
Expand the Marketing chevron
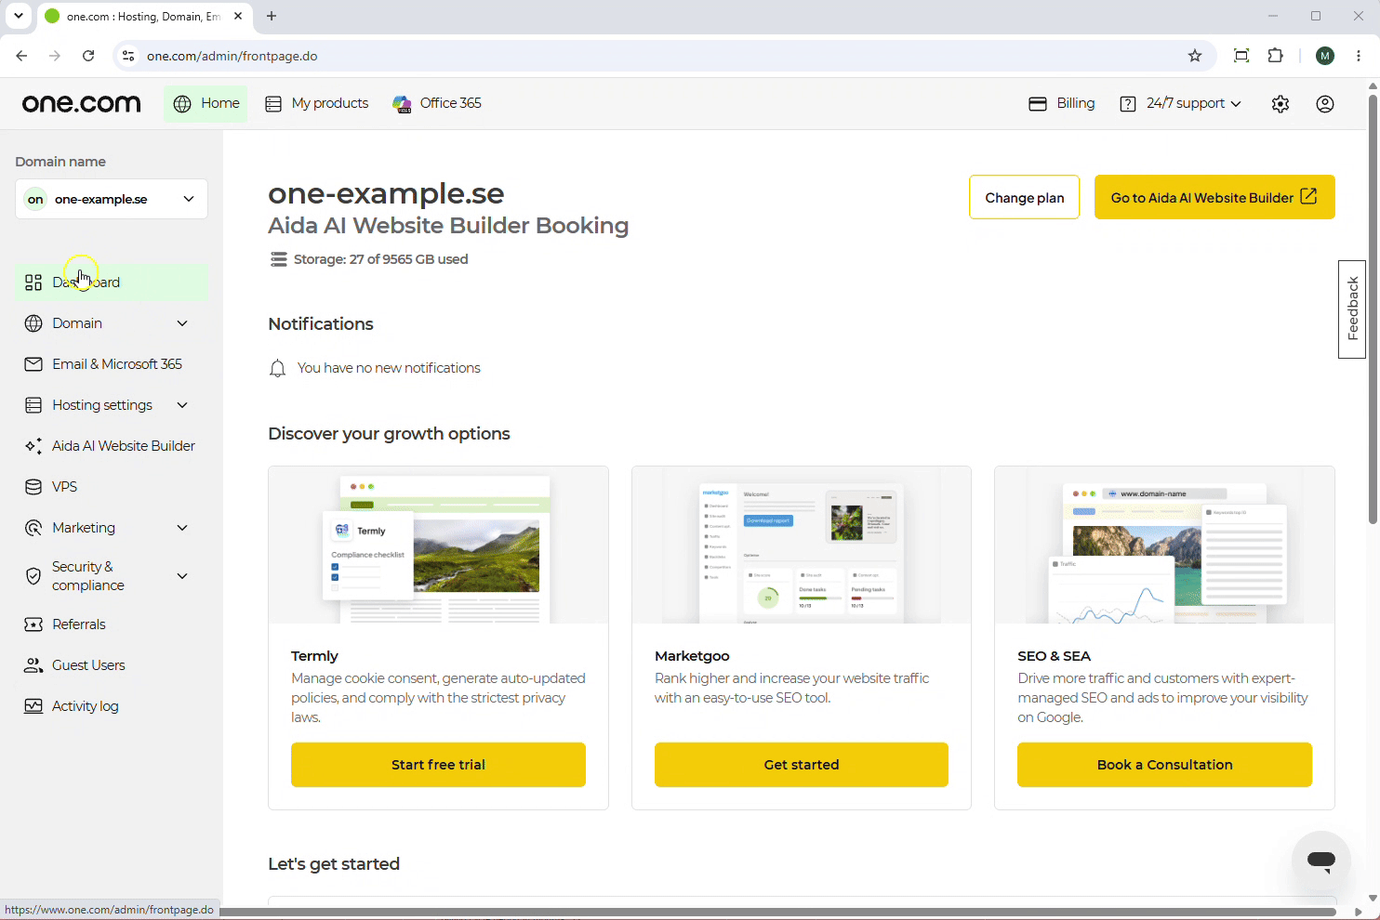tap(182, 528)
